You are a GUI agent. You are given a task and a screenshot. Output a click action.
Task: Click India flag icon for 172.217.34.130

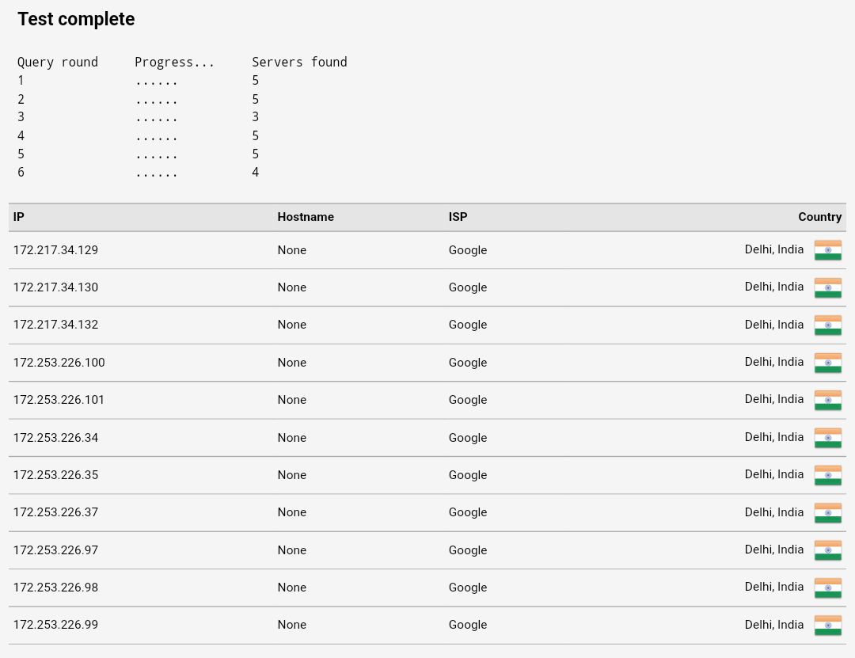828,287
